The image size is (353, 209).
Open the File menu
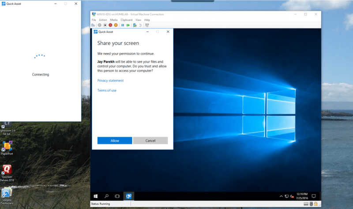click(94, 20)
